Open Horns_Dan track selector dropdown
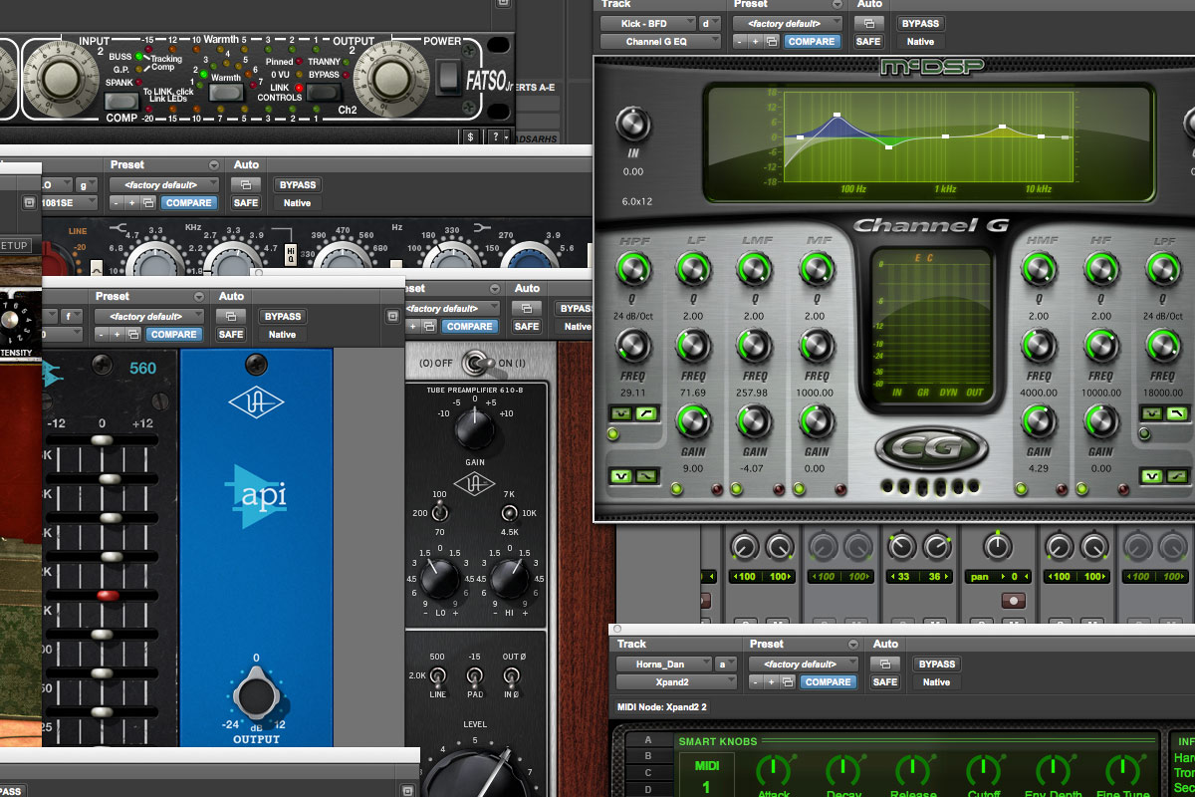 662,664
